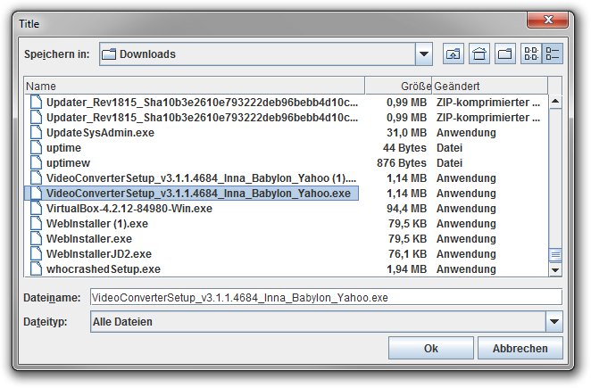591x388 pixels.
Task: Switch to details view
Action: 553,54
